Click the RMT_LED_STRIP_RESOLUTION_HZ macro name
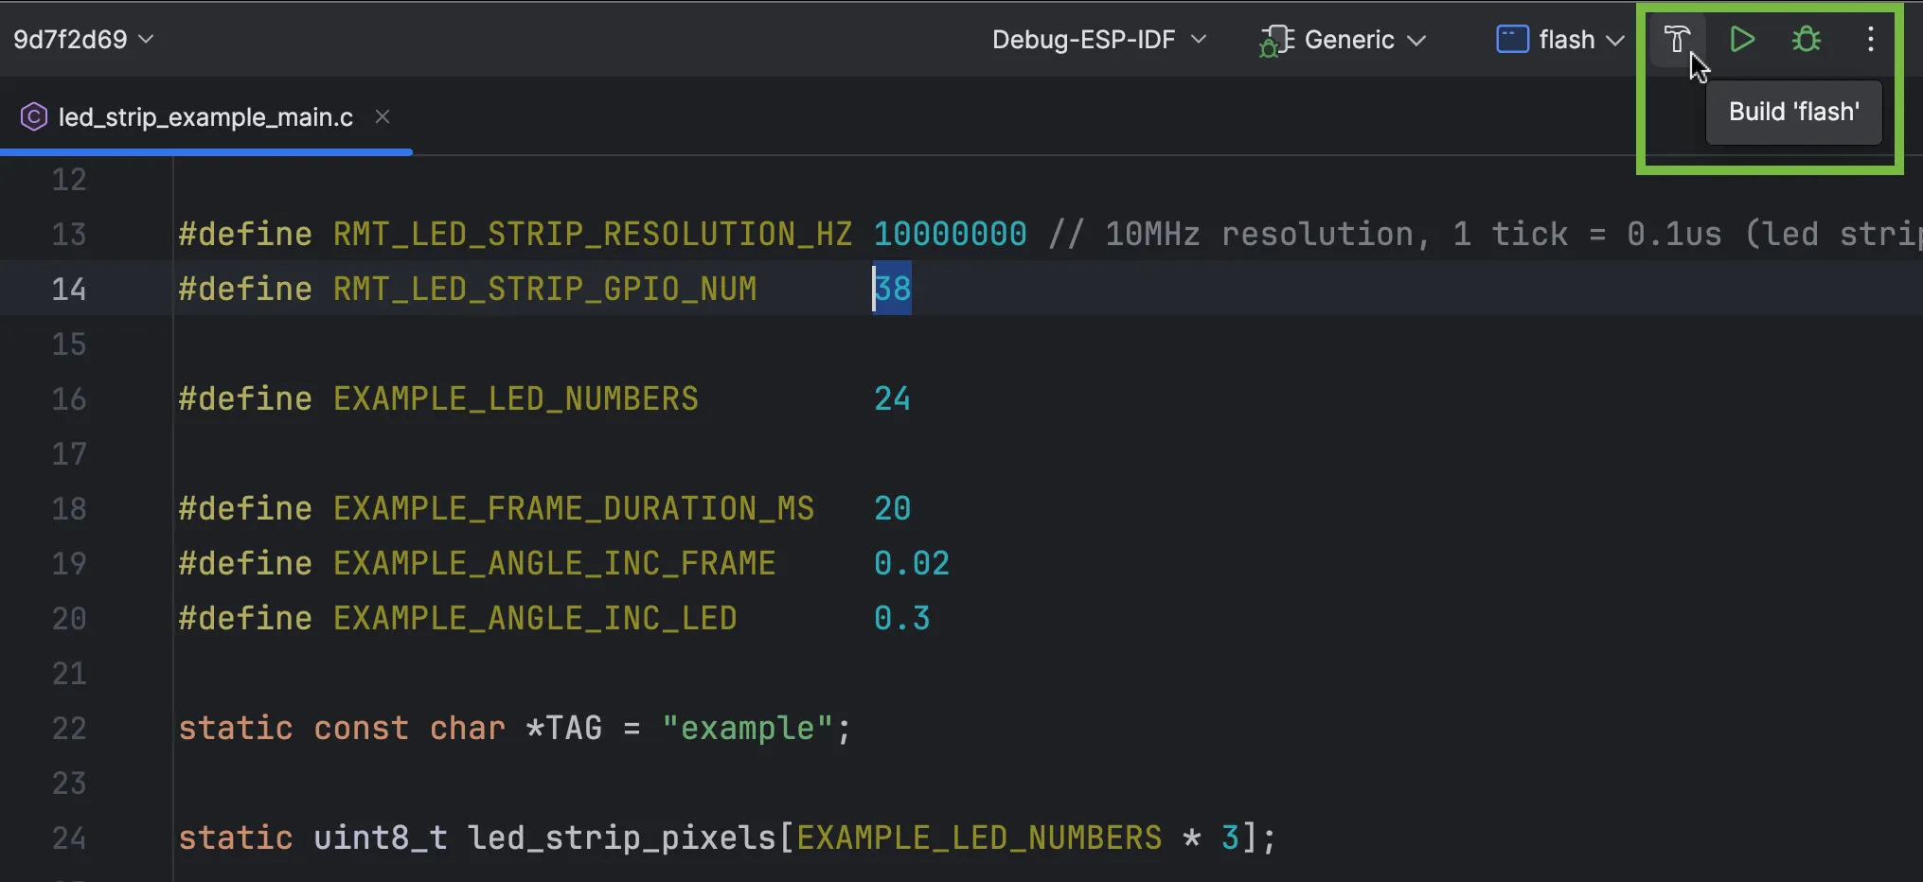Image resolution: width=1923 pixels, height=882 pixels. (592, 234)
